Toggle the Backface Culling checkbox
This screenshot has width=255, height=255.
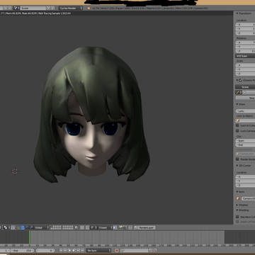(238, 217)
